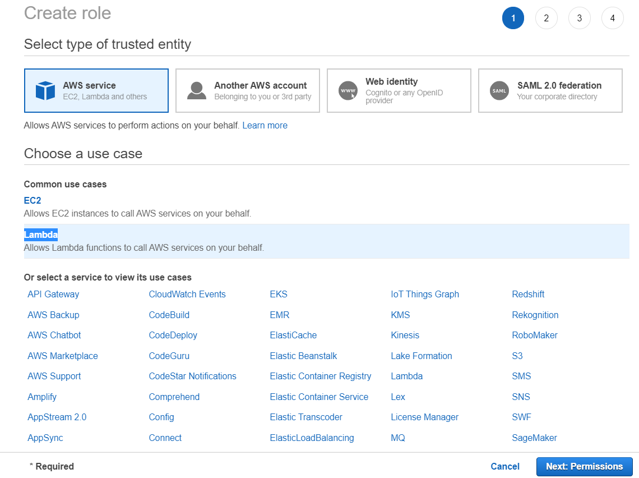
Task: Go to wizard step 4 circle
Action: [612, 18]
